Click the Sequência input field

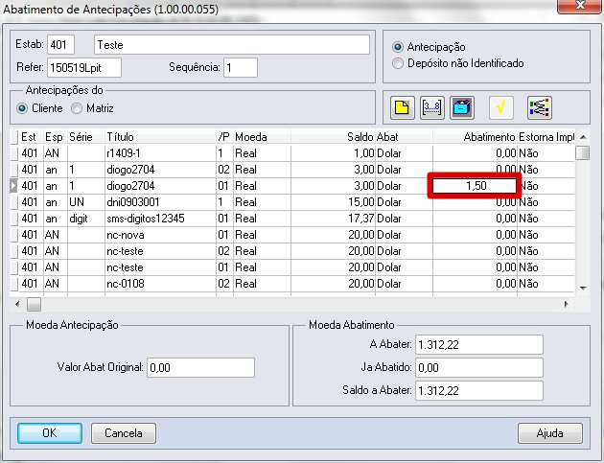pos(241,68)
